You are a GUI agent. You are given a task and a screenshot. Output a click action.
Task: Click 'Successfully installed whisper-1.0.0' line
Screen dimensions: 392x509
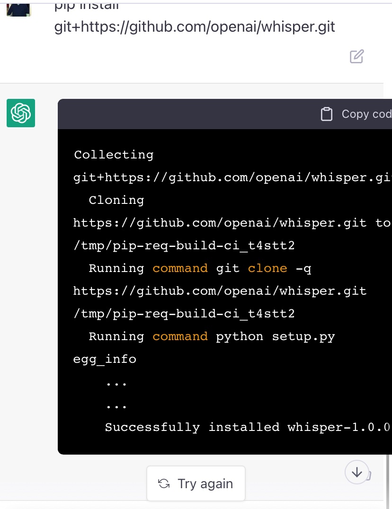click(248, 427)
